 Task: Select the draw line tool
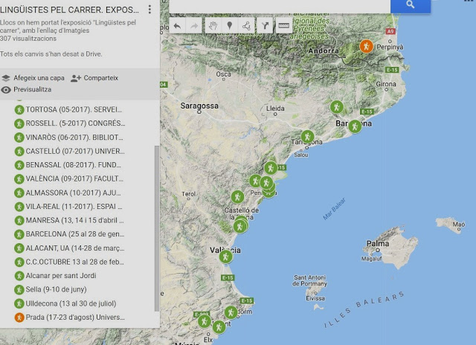coord(246,26)
